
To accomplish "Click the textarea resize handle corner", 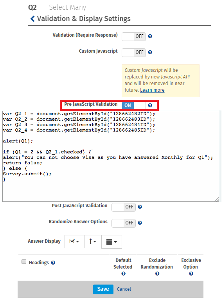I will pos(217,199).
